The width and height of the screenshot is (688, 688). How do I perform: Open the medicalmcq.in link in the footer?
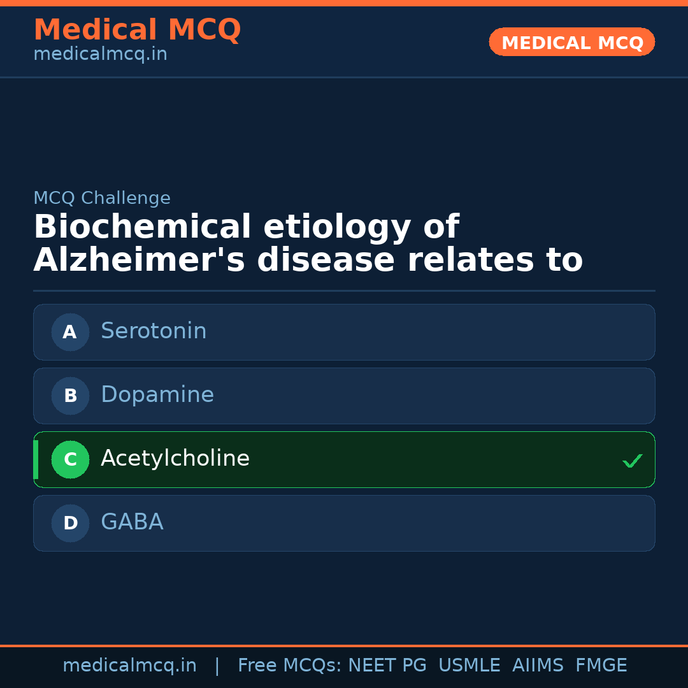coord(129,666)
